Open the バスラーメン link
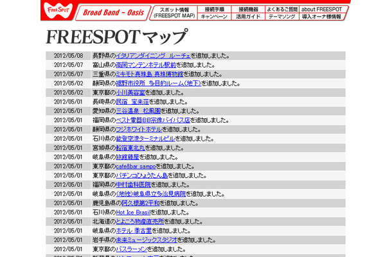Screen dimensions: 392x257 pyautogui.click(x=131, y=249)
